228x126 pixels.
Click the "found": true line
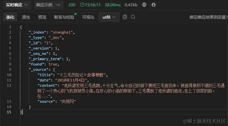pos(44,64)
